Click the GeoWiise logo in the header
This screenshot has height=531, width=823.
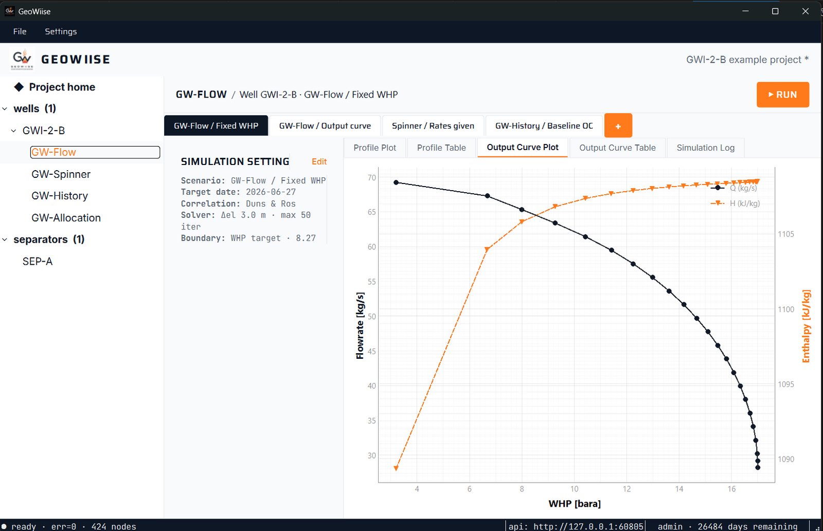pos(22,59)
